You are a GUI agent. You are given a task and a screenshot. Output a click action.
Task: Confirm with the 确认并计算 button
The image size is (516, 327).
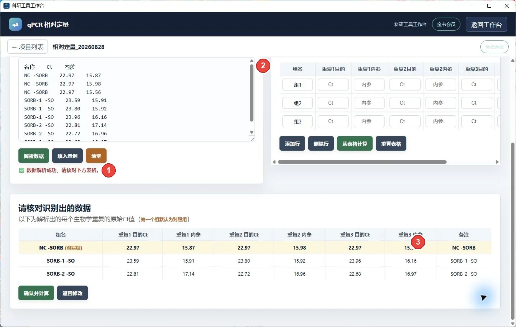36,293
